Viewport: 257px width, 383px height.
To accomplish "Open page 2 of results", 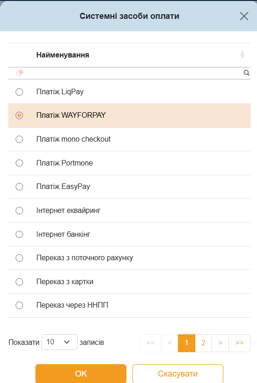I will coord(203,343).
